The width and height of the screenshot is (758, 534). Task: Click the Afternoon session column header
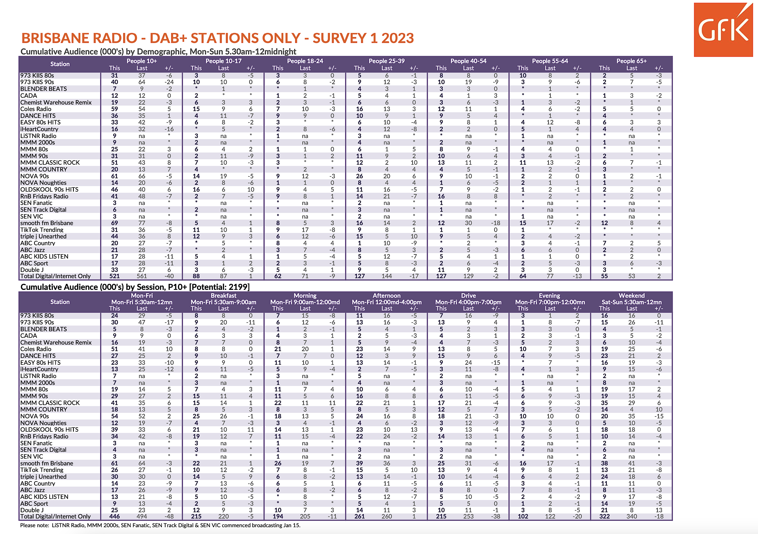pyautogui.click(x=387, y=296)
